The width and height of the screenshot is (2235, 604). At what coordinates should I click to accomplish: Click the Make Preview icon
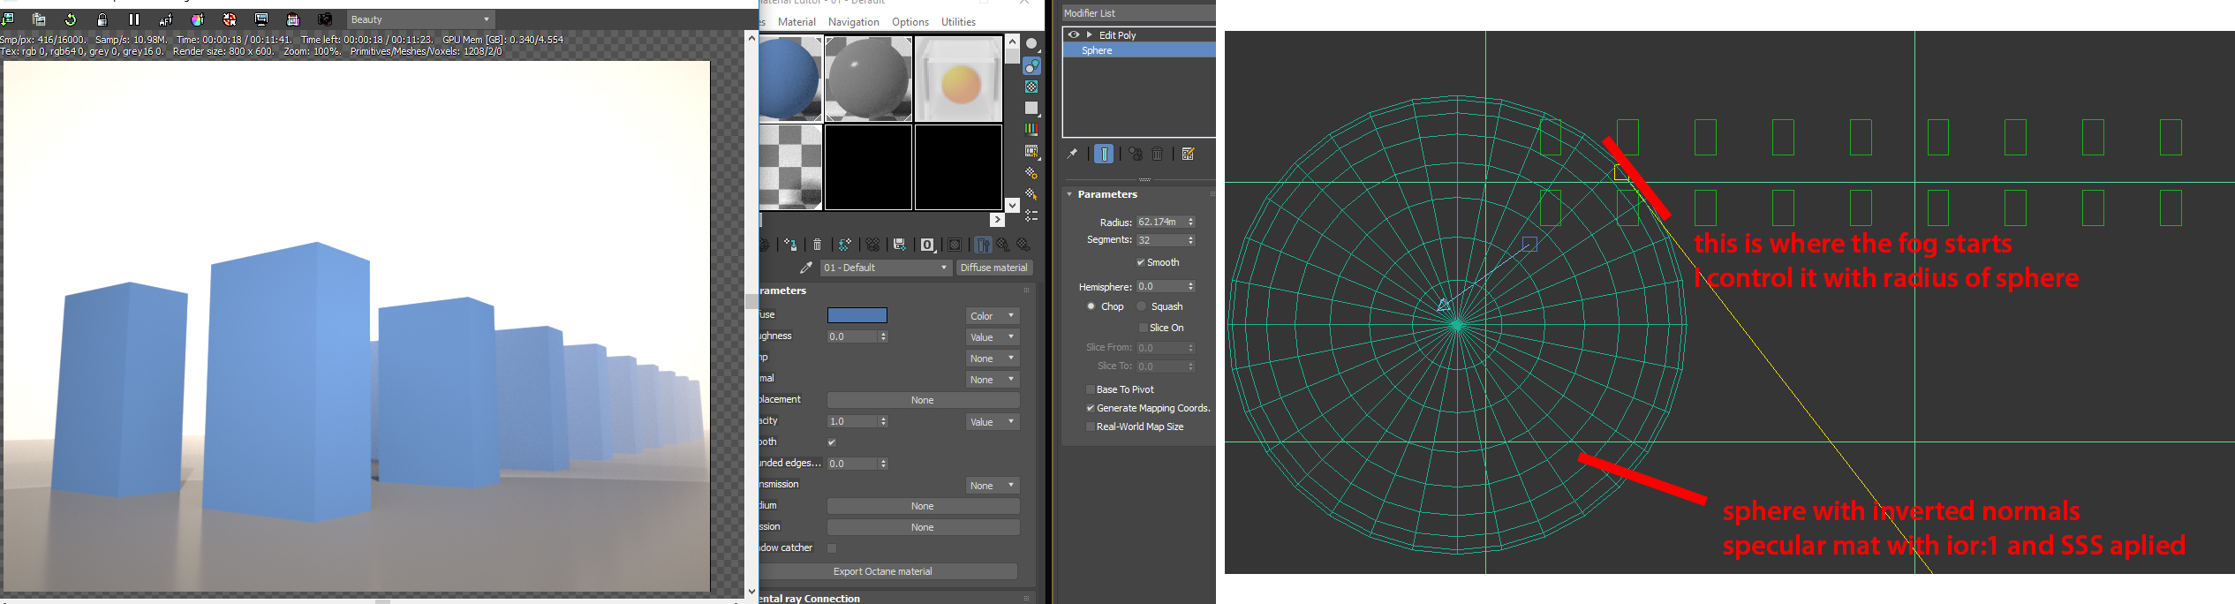1031,151
